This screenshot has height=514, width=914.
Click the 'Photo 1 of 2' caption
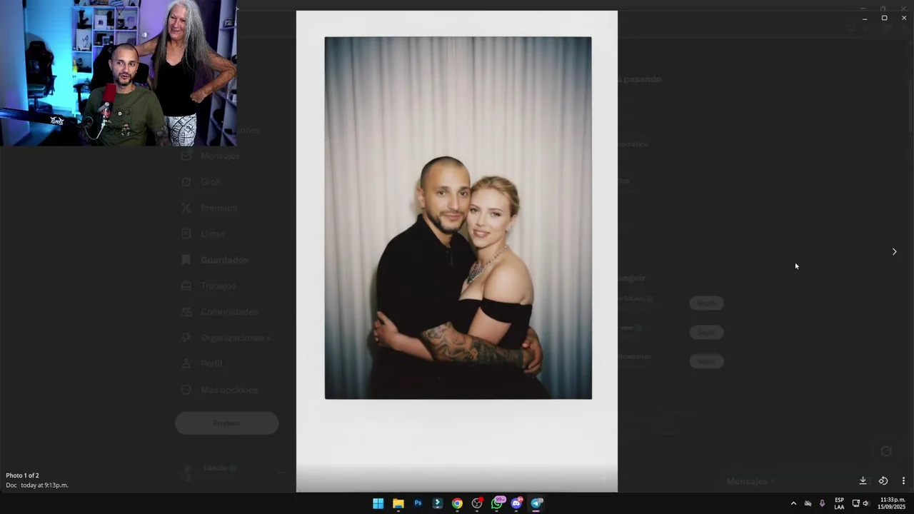(x=22, y=475)
